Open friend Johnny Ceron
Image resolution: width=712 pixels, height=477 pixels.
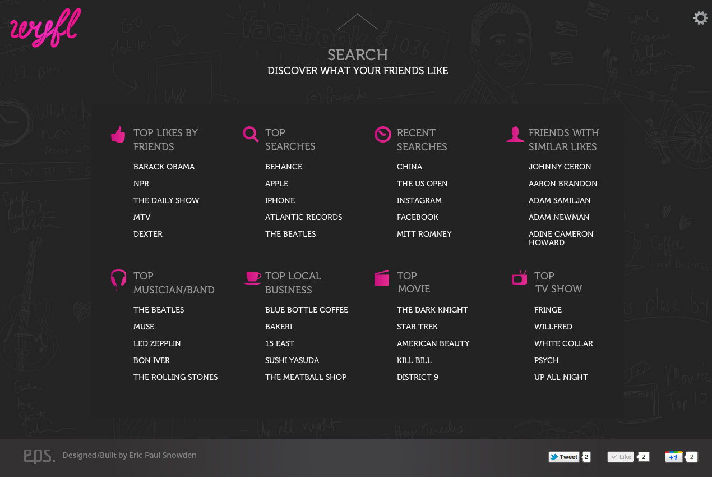pyautogui.click(x=560, y=167)
